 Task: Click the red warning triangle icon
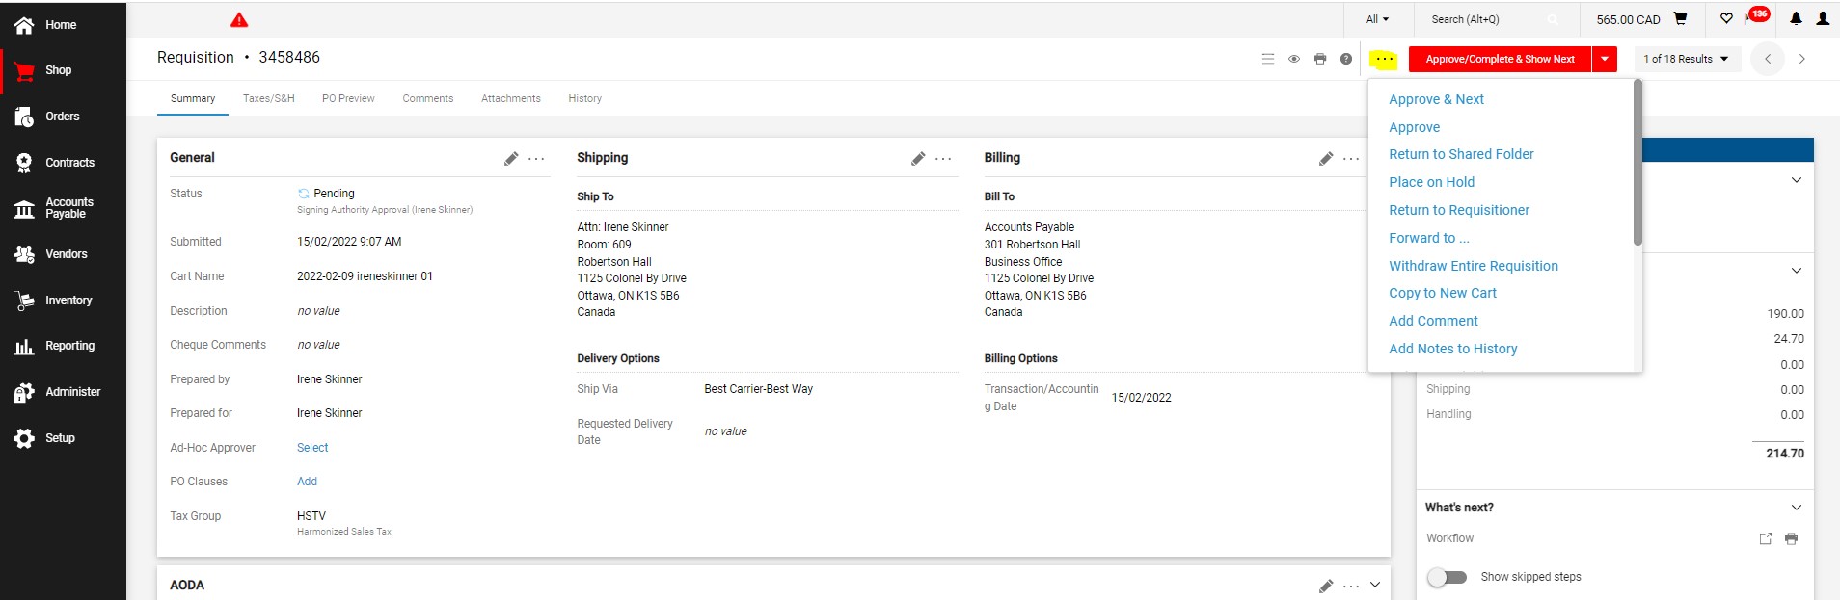(x=239, y=20)
